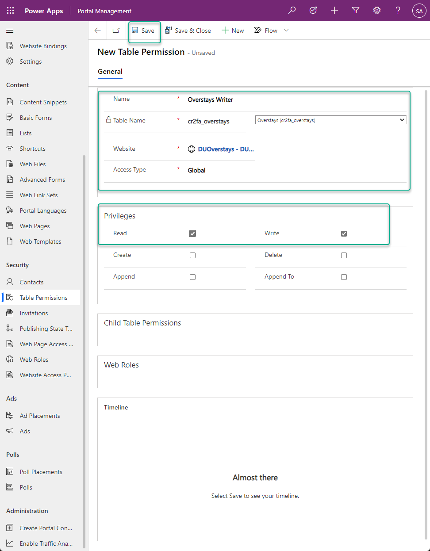Open Enable Traffic Ana... sidebar entry
Image resolution: width=430 pixels, height=551 pixels.
46,543
